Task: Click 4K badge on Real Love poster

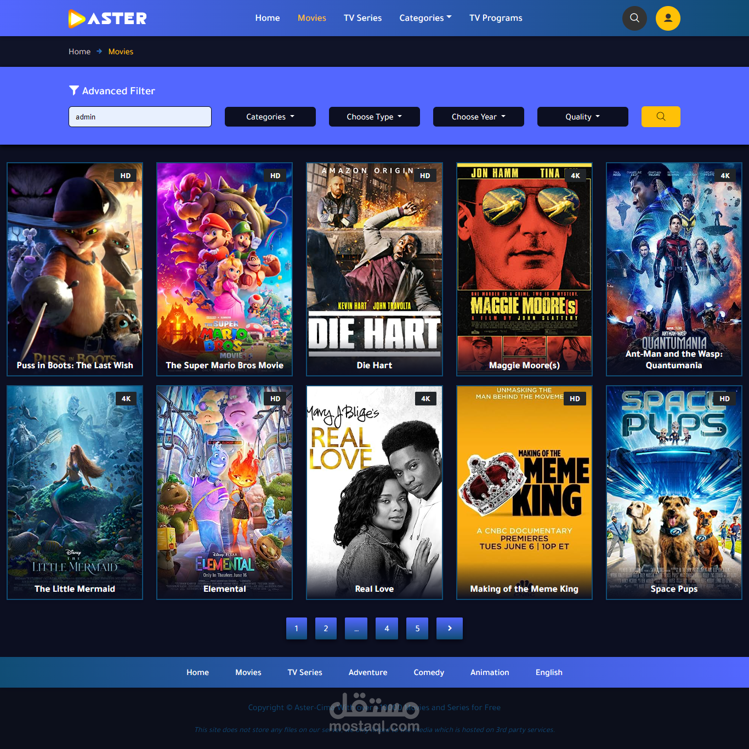Action: (x=425, y=398)
